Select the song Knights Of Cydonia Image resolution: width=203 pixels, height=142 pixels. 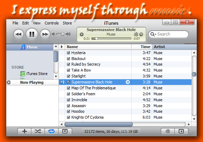click(x=87, y=117)
